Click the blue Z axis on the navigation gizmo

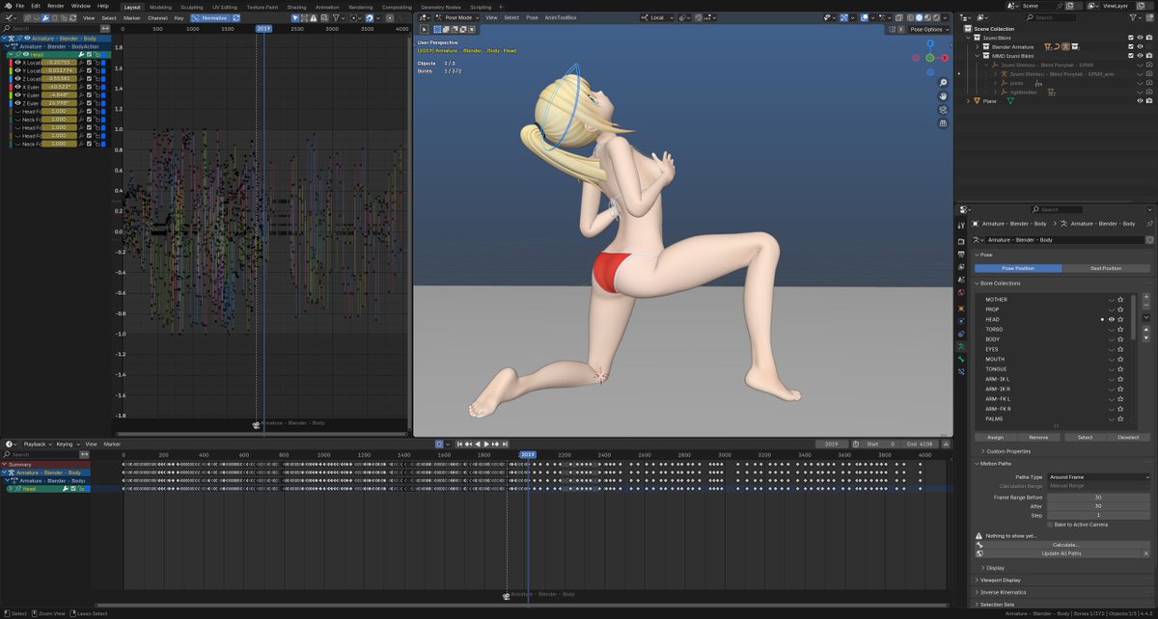pos(930,43)
